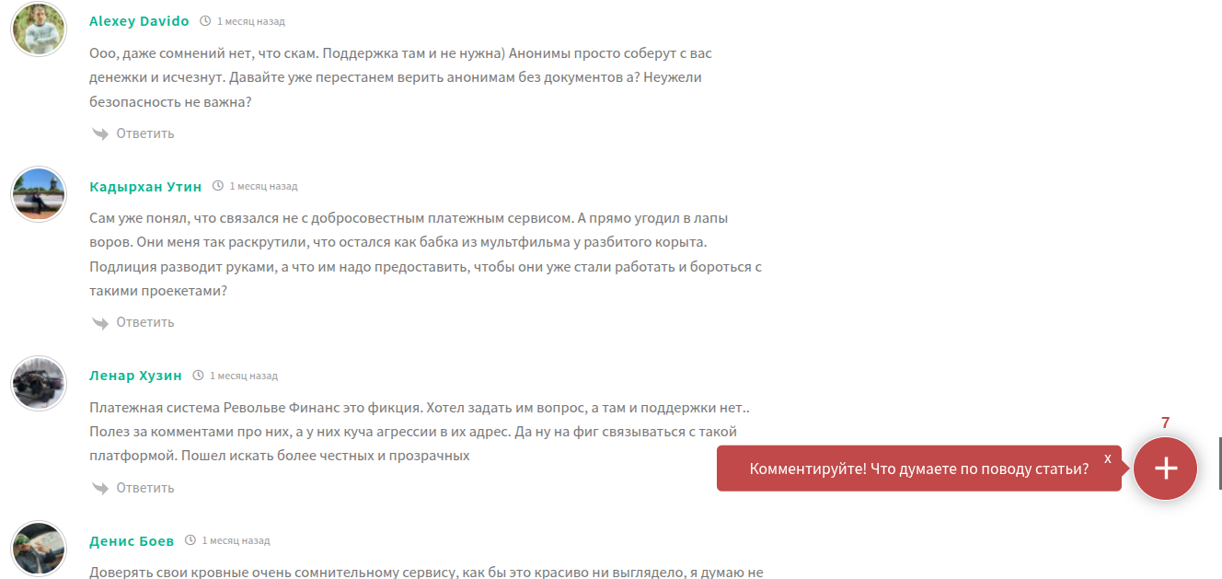This screenshot has height=579, width=1222.
Task: Open the red plus comment button
Action: click(1165, 469)
